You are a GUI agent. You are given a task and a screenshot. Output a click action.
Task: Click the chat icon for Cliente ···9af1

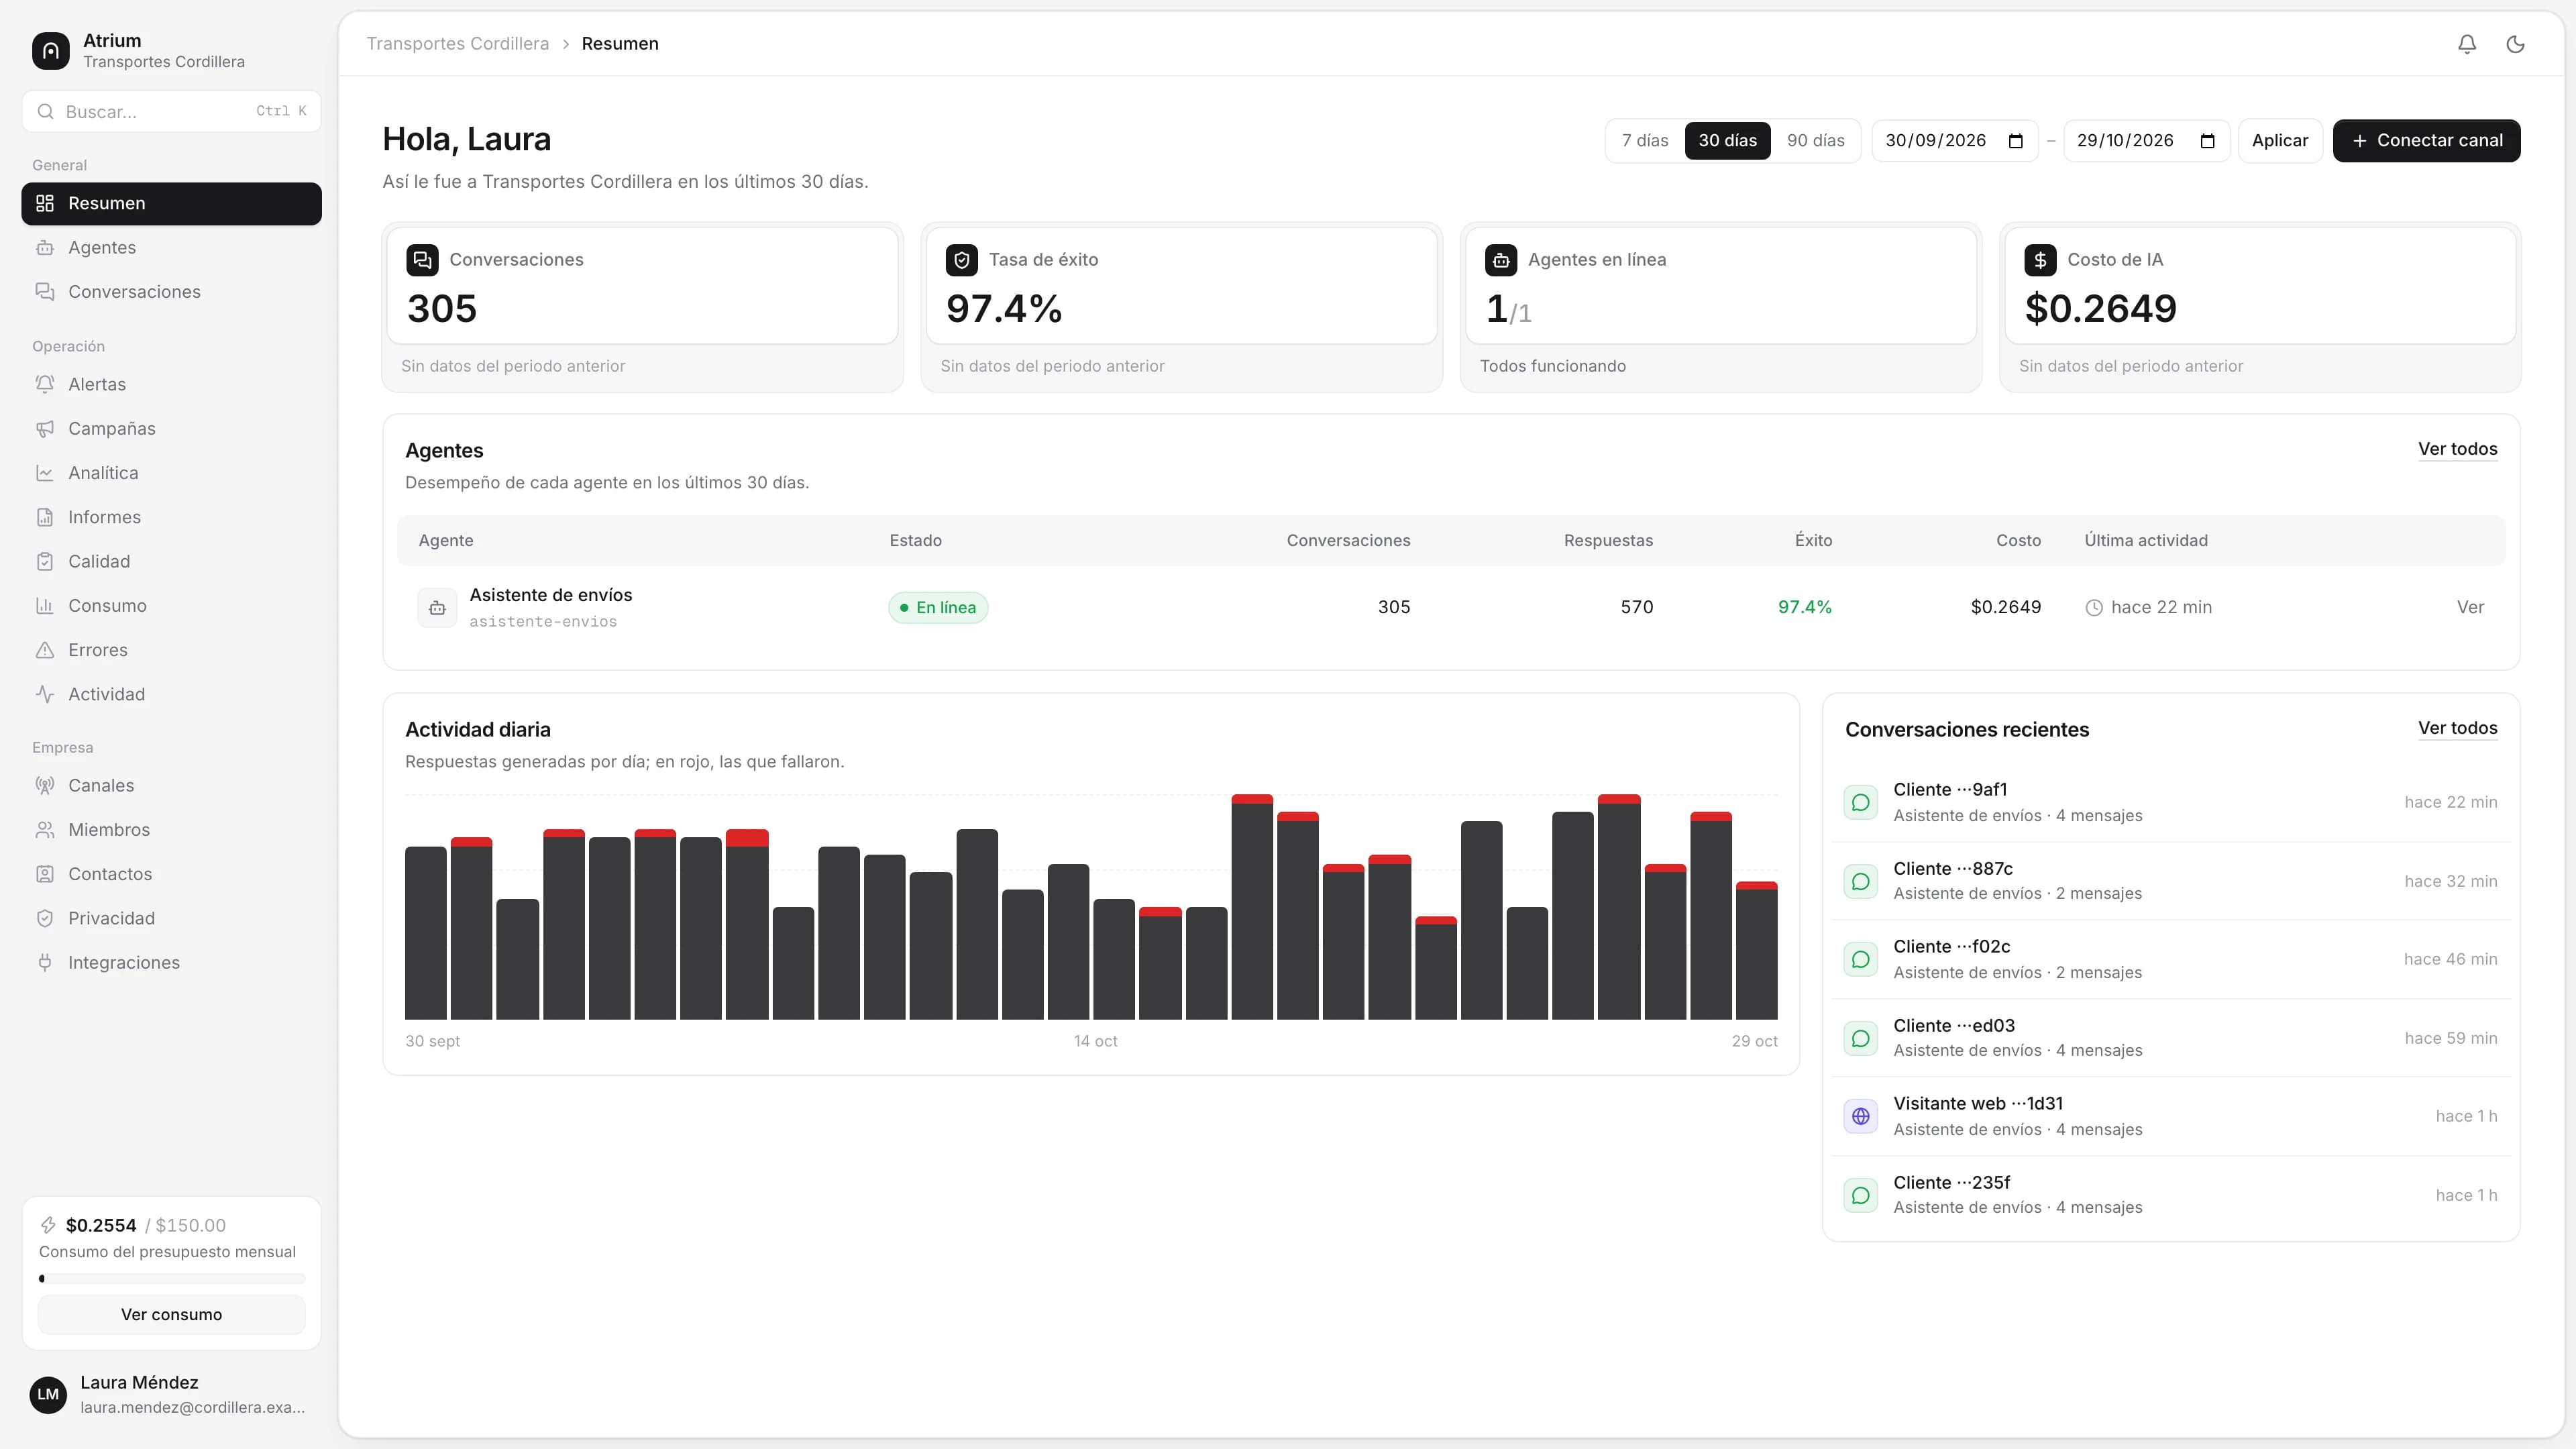[1861, 803]
